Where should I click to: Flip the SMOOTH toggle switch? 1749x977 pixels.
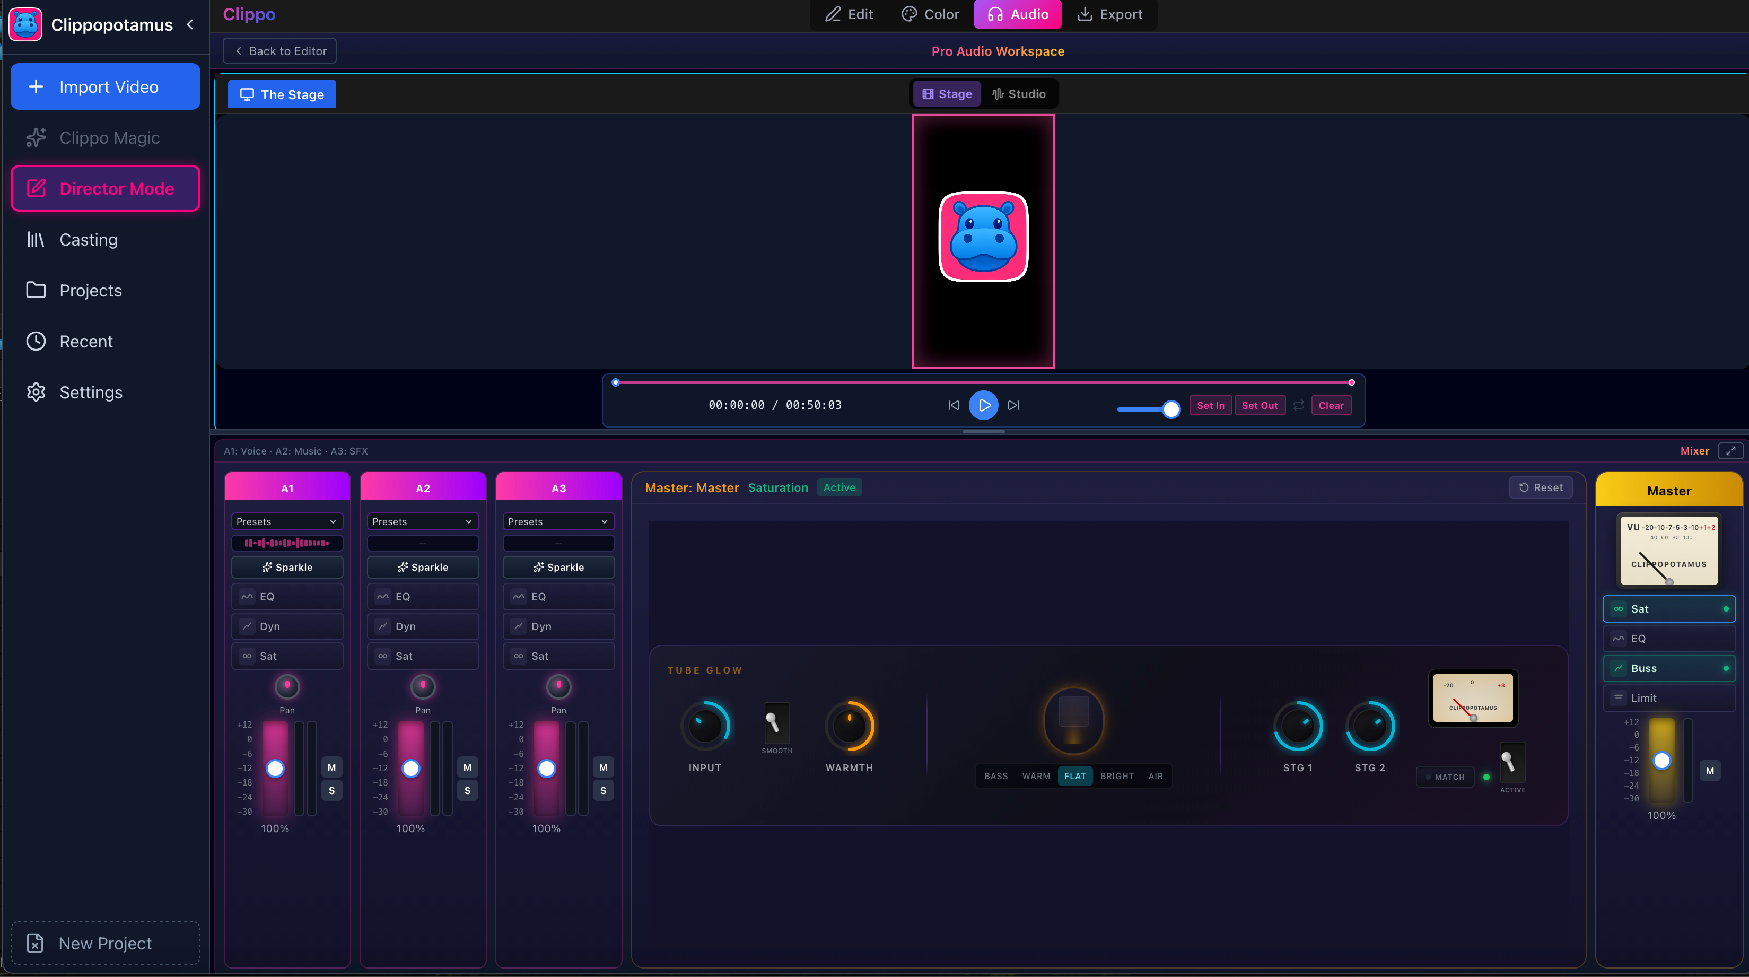777,723
